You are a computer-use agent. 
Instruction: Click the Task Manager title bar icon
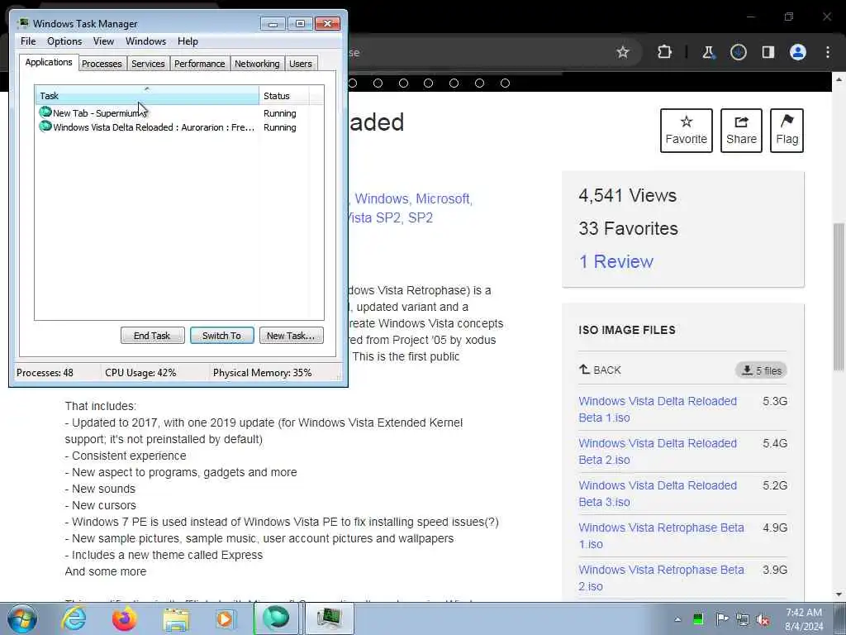click(22, 23)
